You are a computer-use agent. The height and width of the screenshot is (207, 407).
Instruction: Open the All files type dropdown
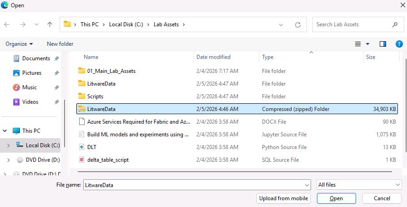point(359,185)
